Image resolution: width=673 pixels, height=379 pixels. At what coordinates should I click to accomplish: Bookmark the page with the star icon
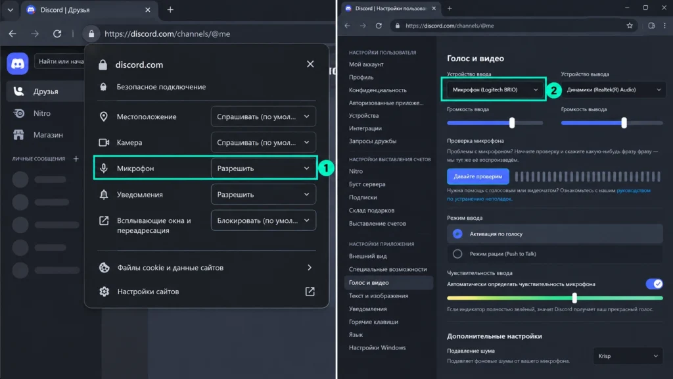pyautogui.click(x=630, y=26)
